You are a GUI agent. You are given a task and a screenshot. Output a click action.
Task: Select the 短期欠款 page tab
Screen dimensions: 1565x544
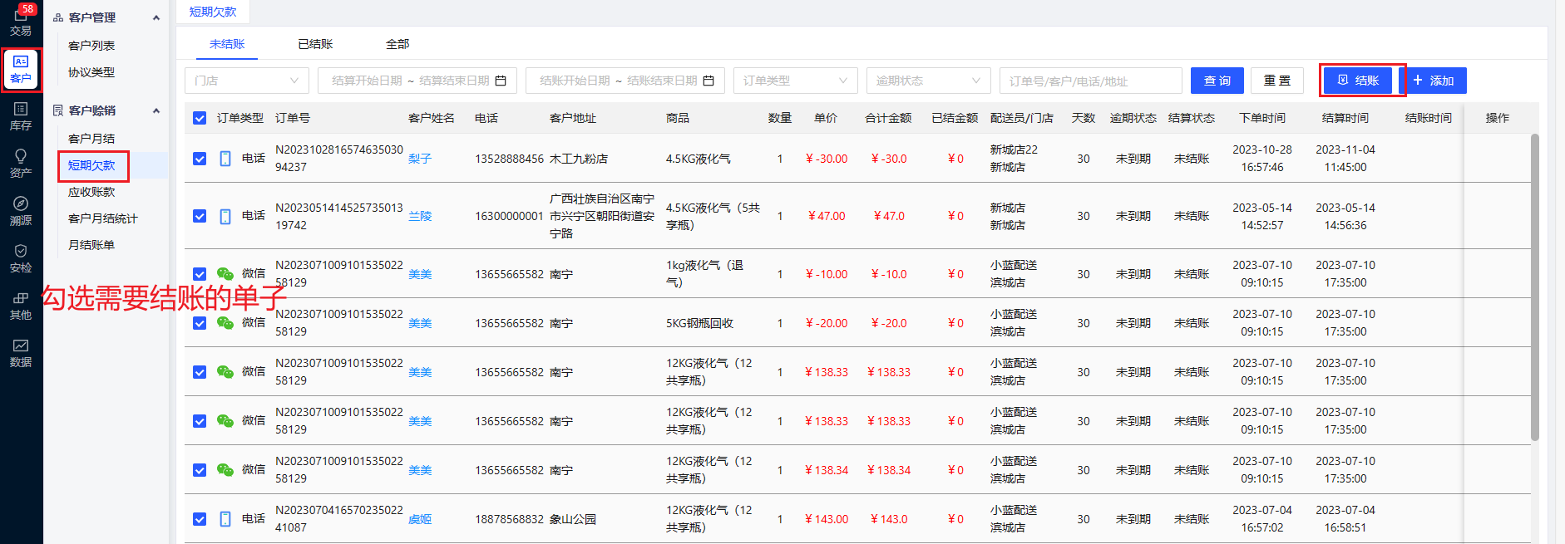pos(213,12)
